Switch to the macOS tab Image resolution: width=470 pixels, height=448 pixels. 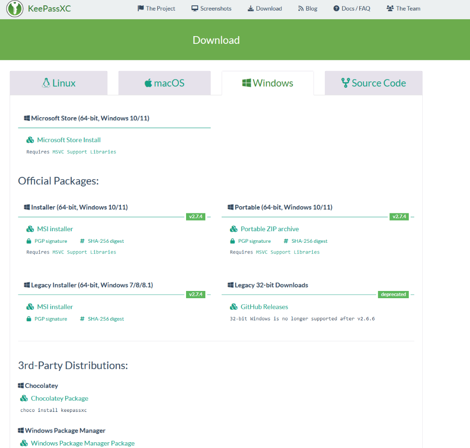point(164,83)
